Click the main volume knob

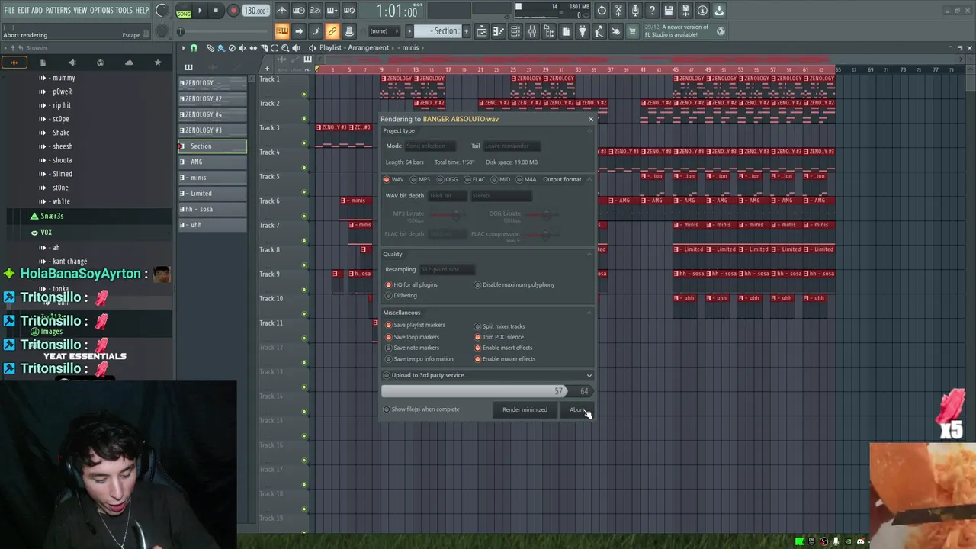pos(162,11)
